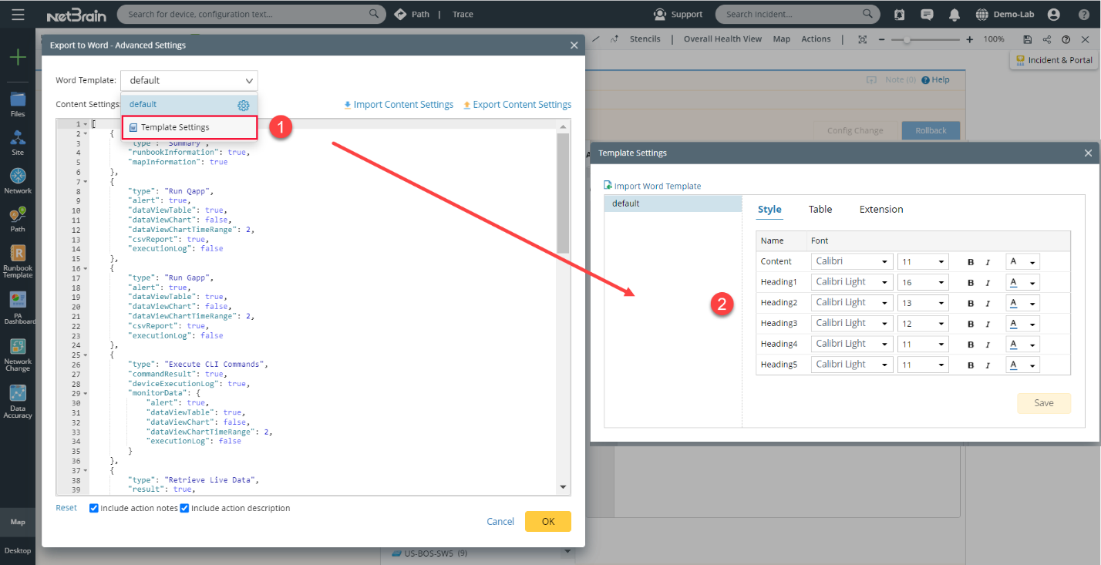Click Import Content Settings link
This screenshot has height=565, width=1101.
[x=399, y=105]
